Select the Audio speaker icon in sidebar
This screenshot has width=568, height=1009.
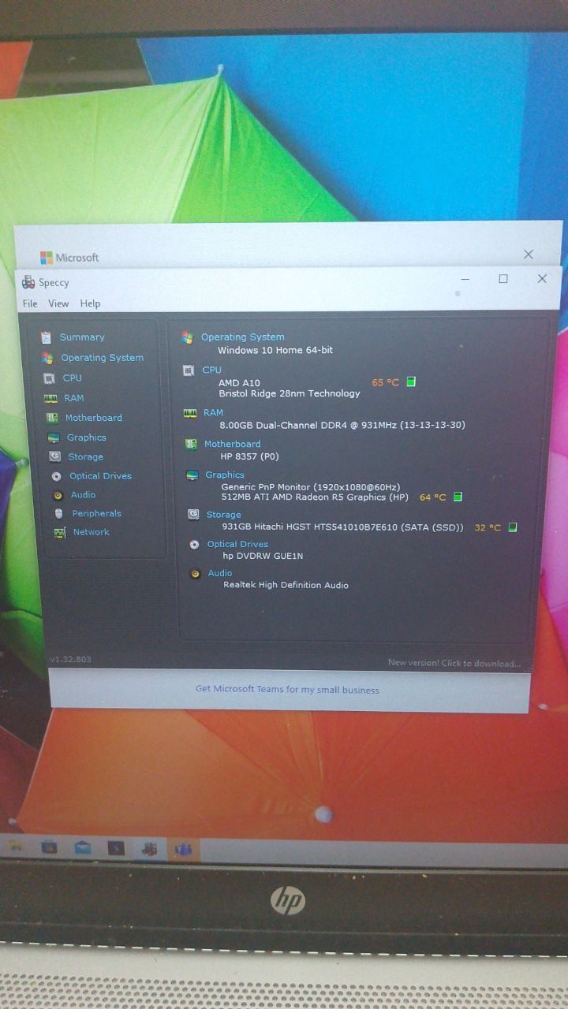coord(57,495)
